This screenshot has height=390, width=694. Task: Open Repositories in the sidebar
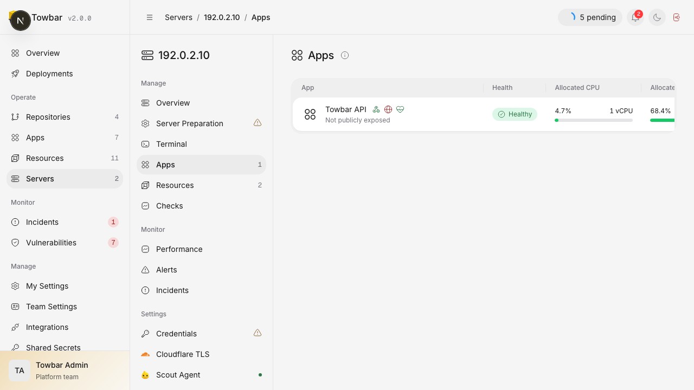65,117
